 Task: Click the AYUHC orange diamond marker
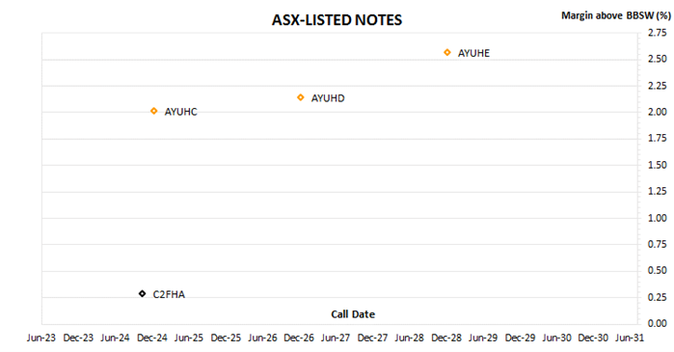154,111
